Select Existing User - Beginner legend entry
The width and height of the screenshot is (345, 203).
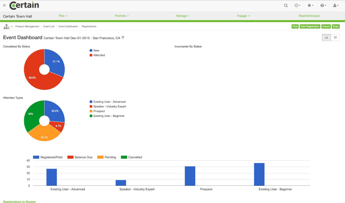(107, 116)
